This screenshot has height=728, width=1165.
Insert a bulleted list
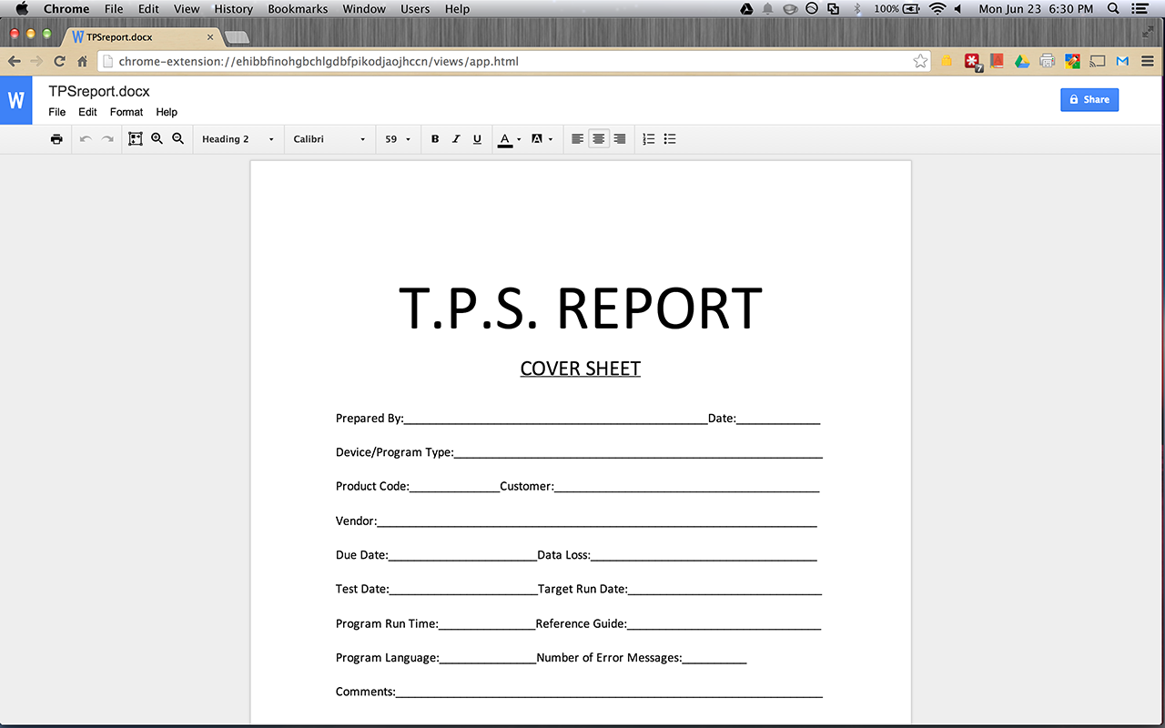[x=670, y=139]
